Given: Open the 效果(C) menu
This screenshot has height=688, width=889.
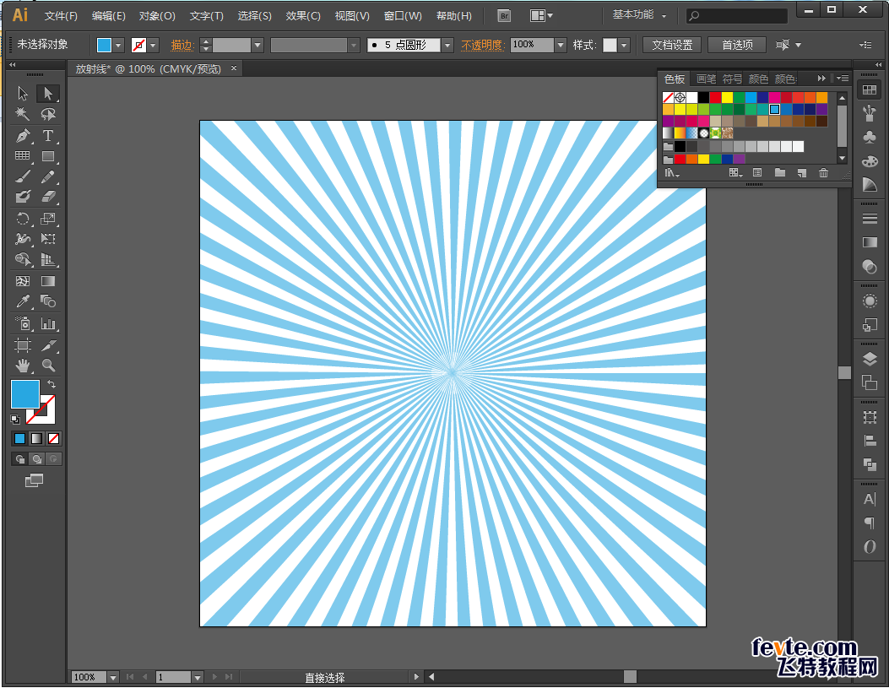Looking at the screenshot, I should pyautogui.click(x=303, y=16).
